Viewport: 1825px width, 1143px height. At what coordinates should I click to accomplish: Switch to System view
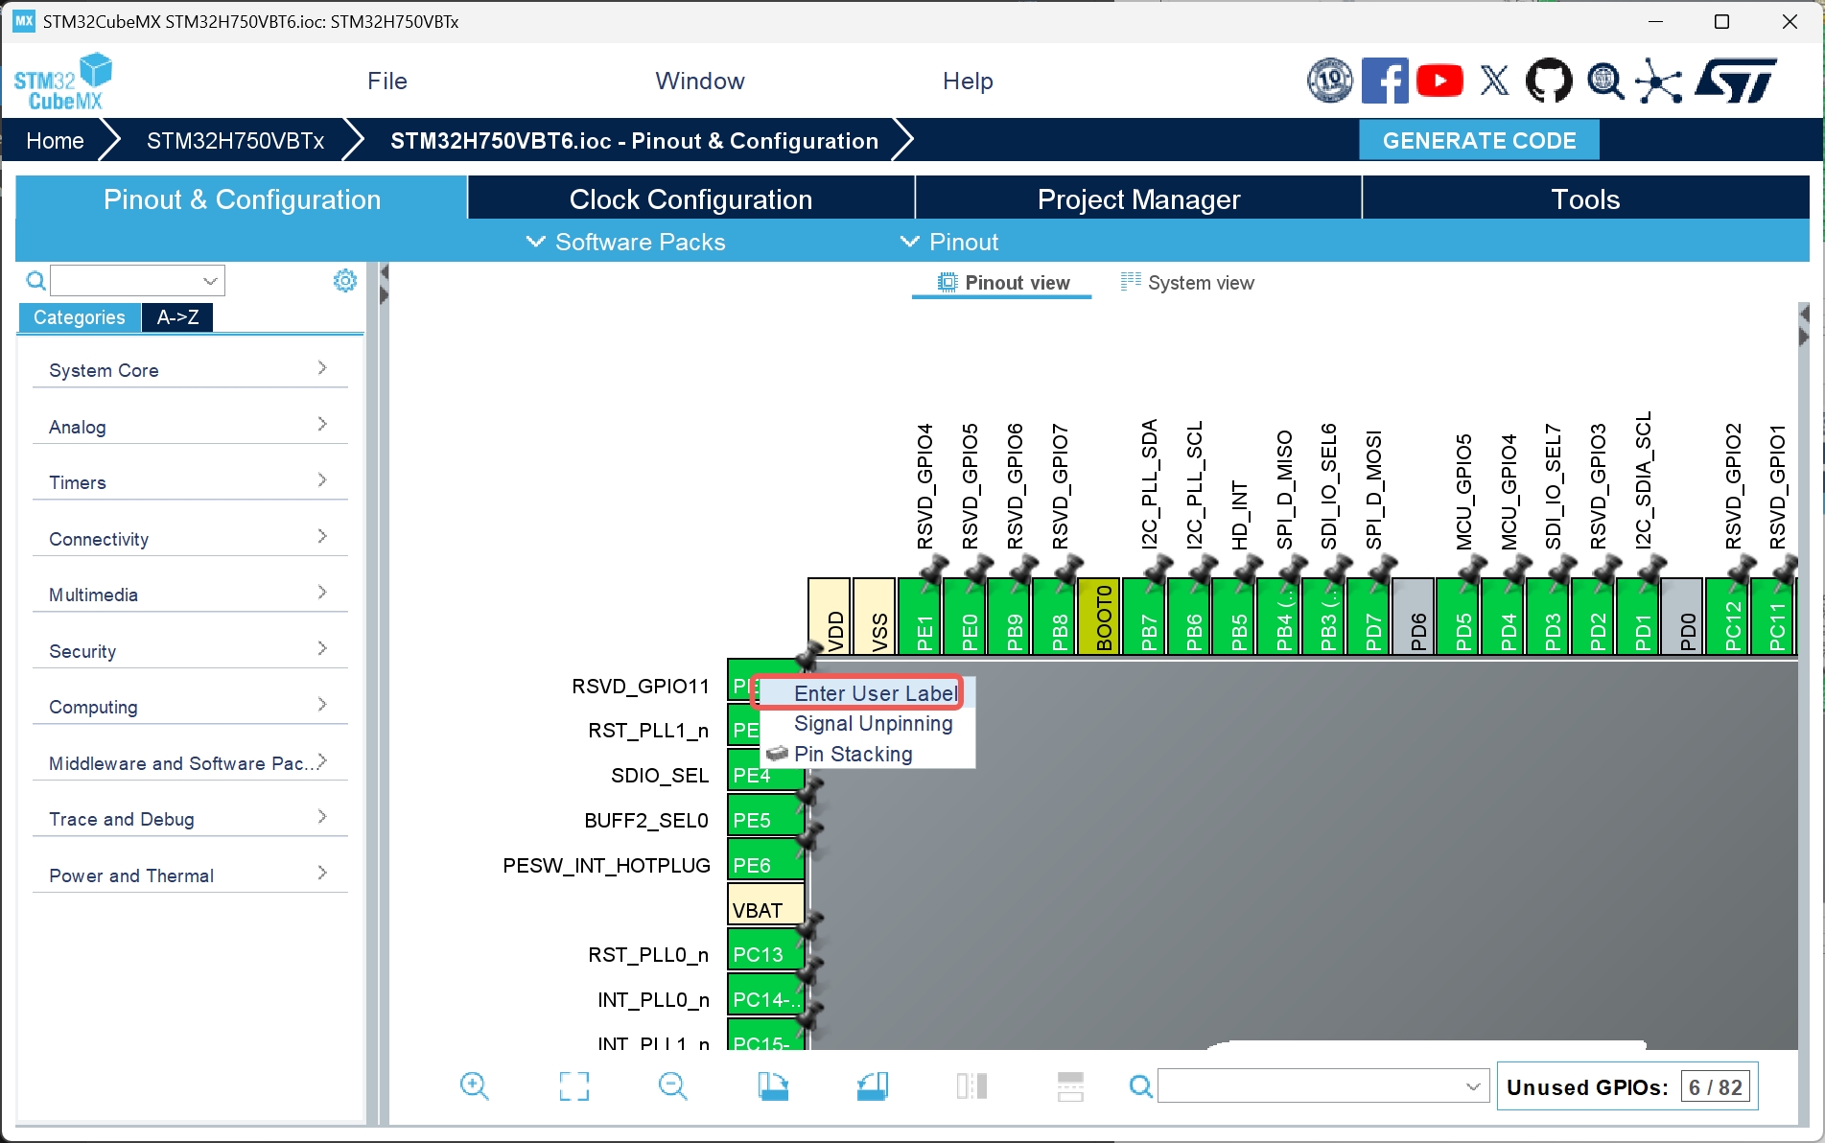pyautogui.click(x=1187, y=283)
